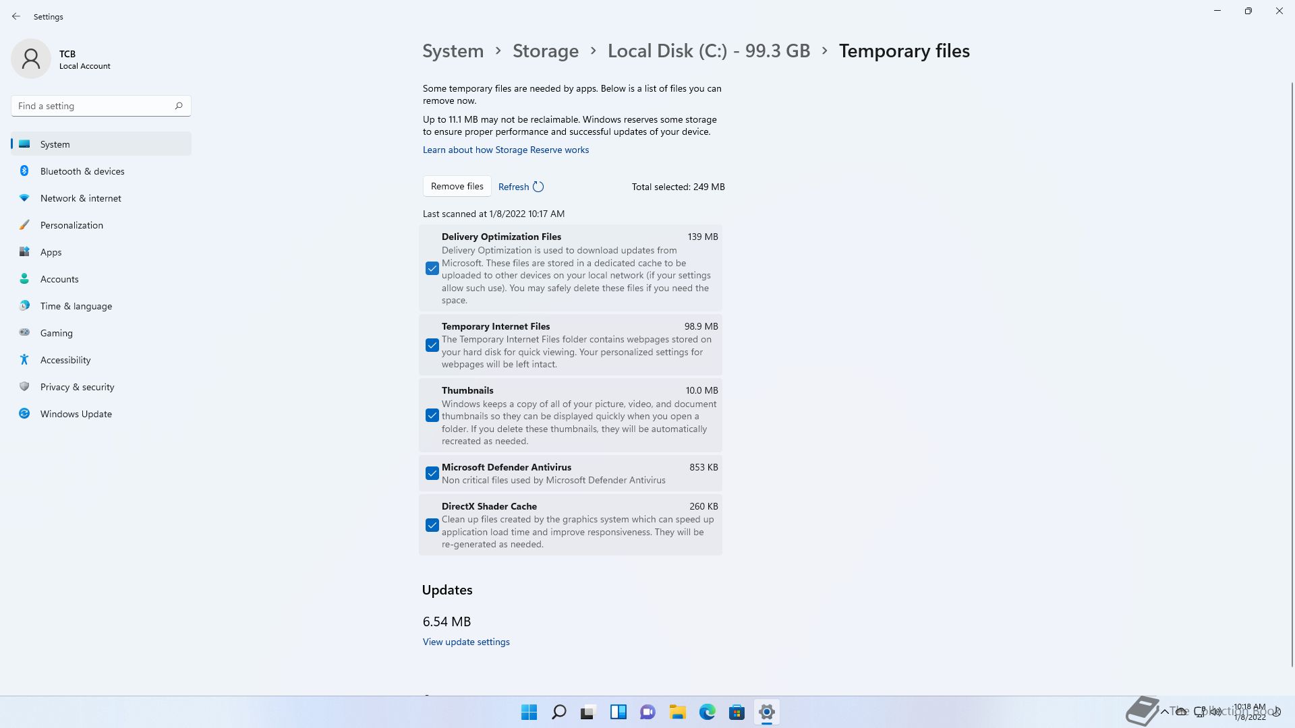The width and height of the screenshot is (1295, 728).
Task: Click the Remove files button
Action: [457, 186]
